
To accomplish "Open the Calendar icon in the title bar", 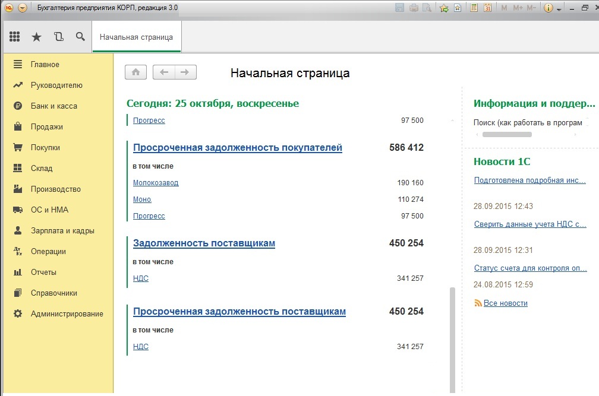I will [487, 8].
